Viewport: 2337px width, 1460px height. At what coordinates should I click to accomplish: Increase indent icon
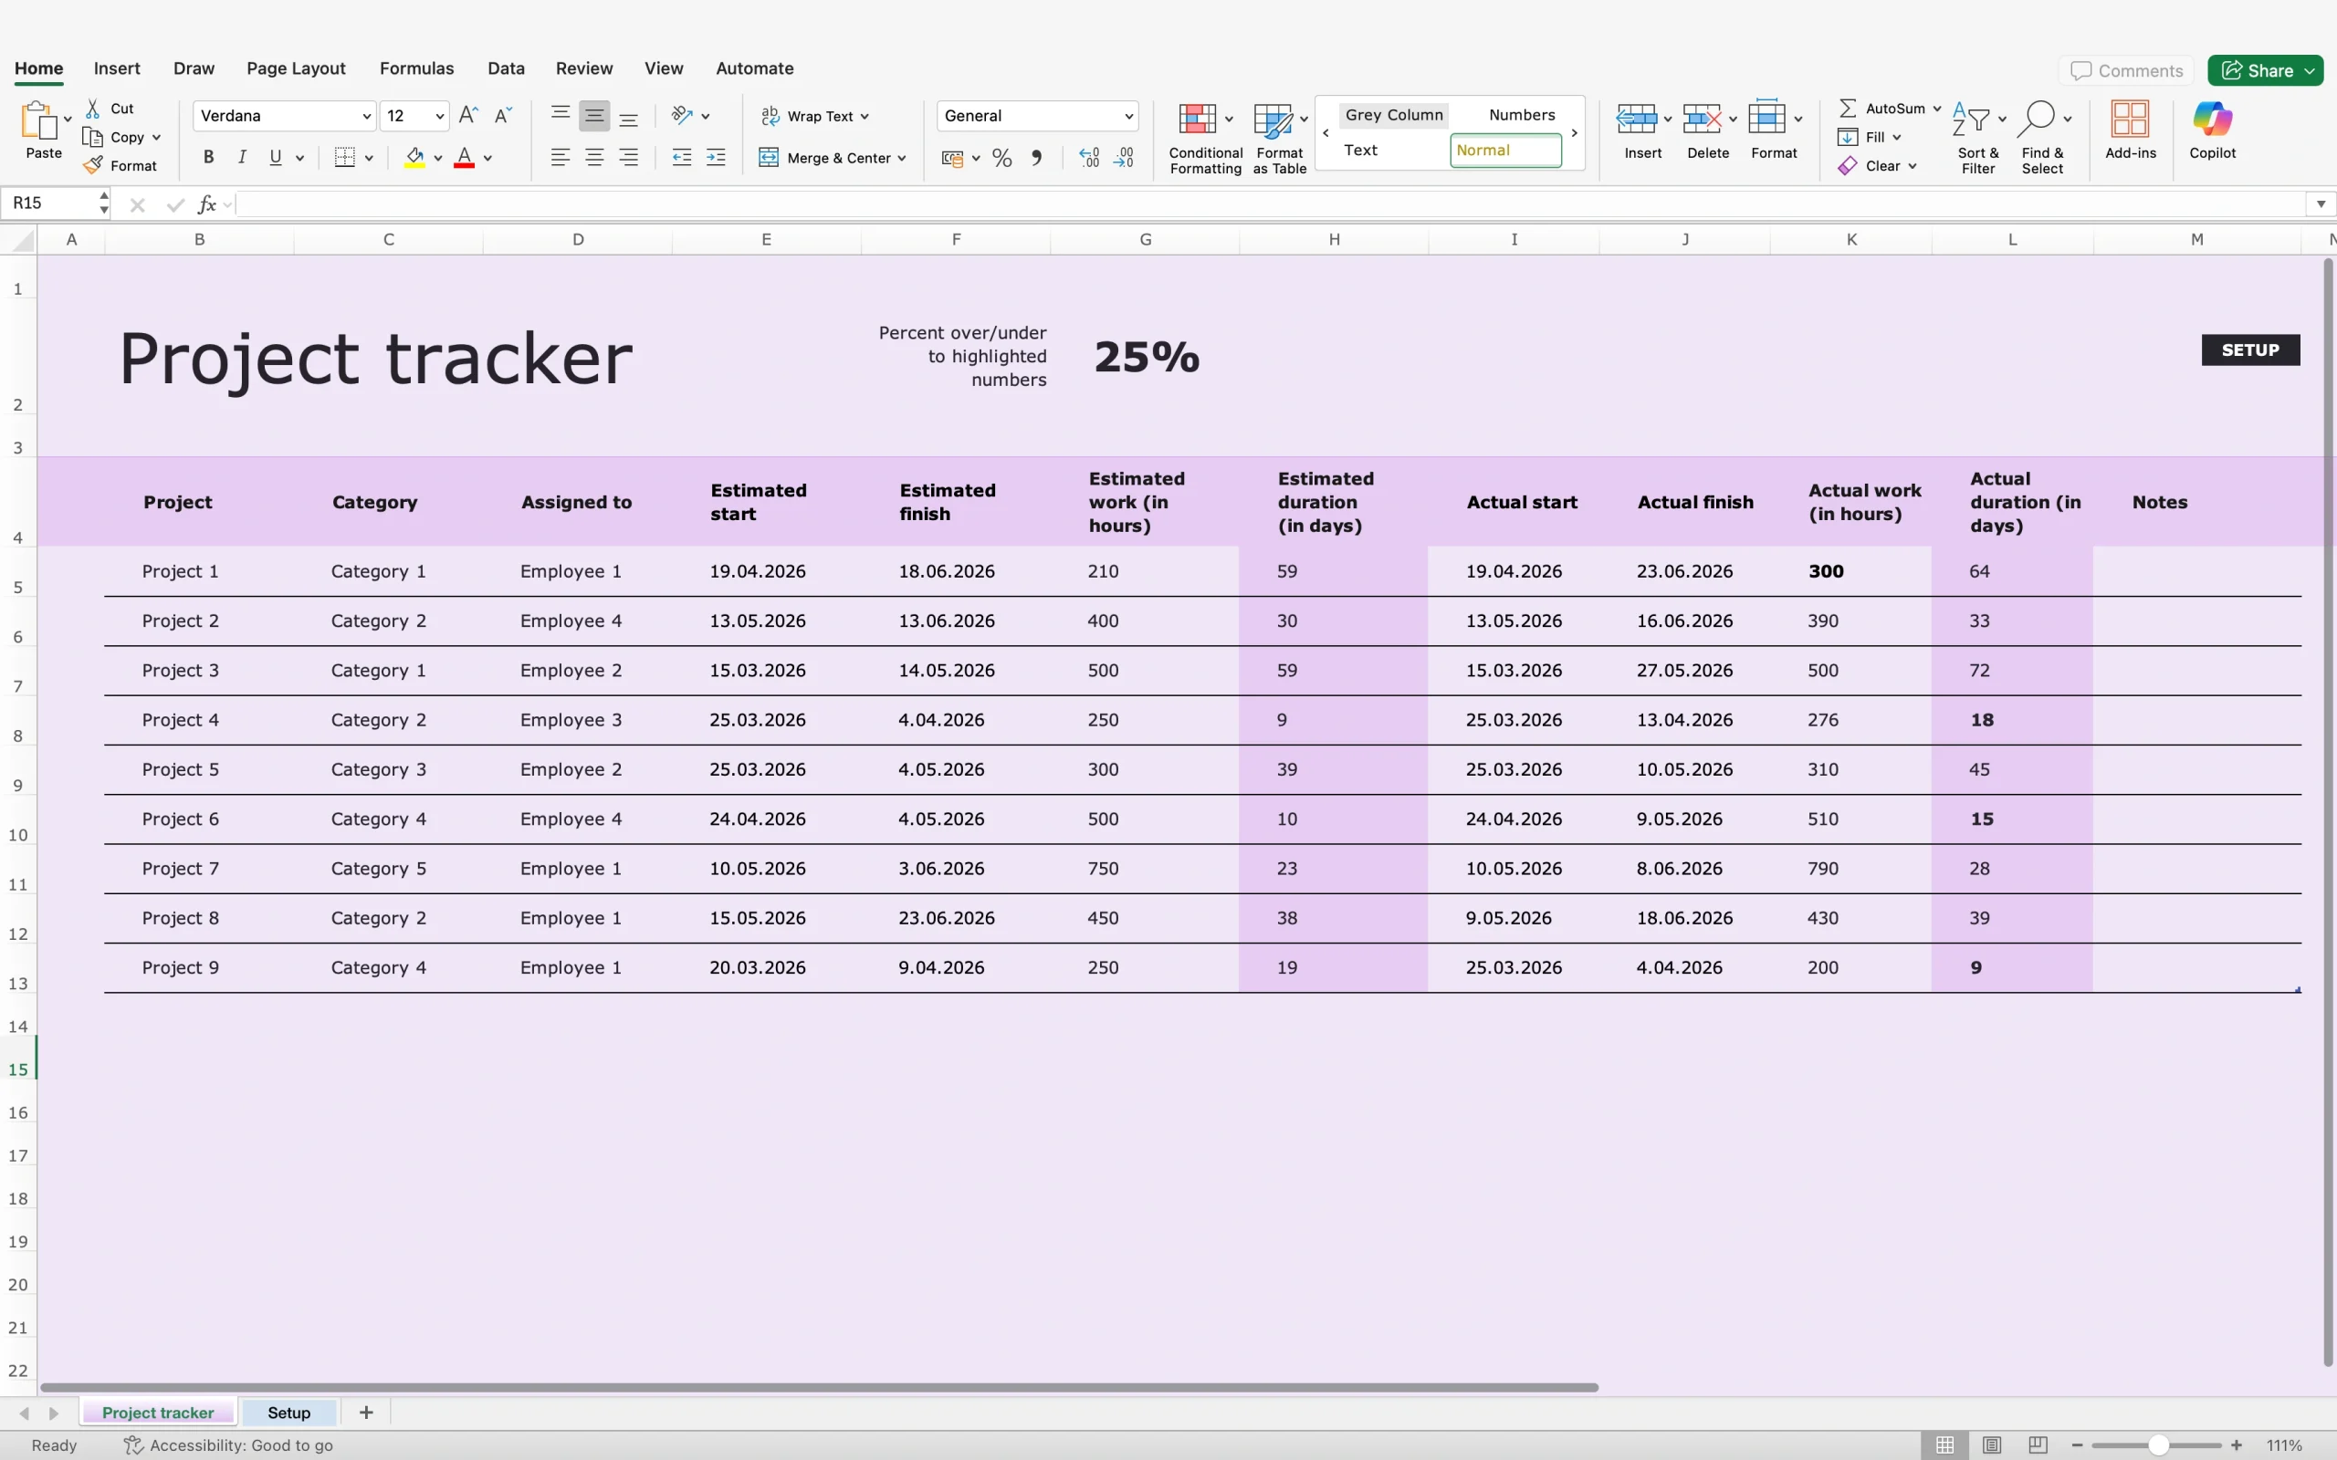(x=716, y=157)
